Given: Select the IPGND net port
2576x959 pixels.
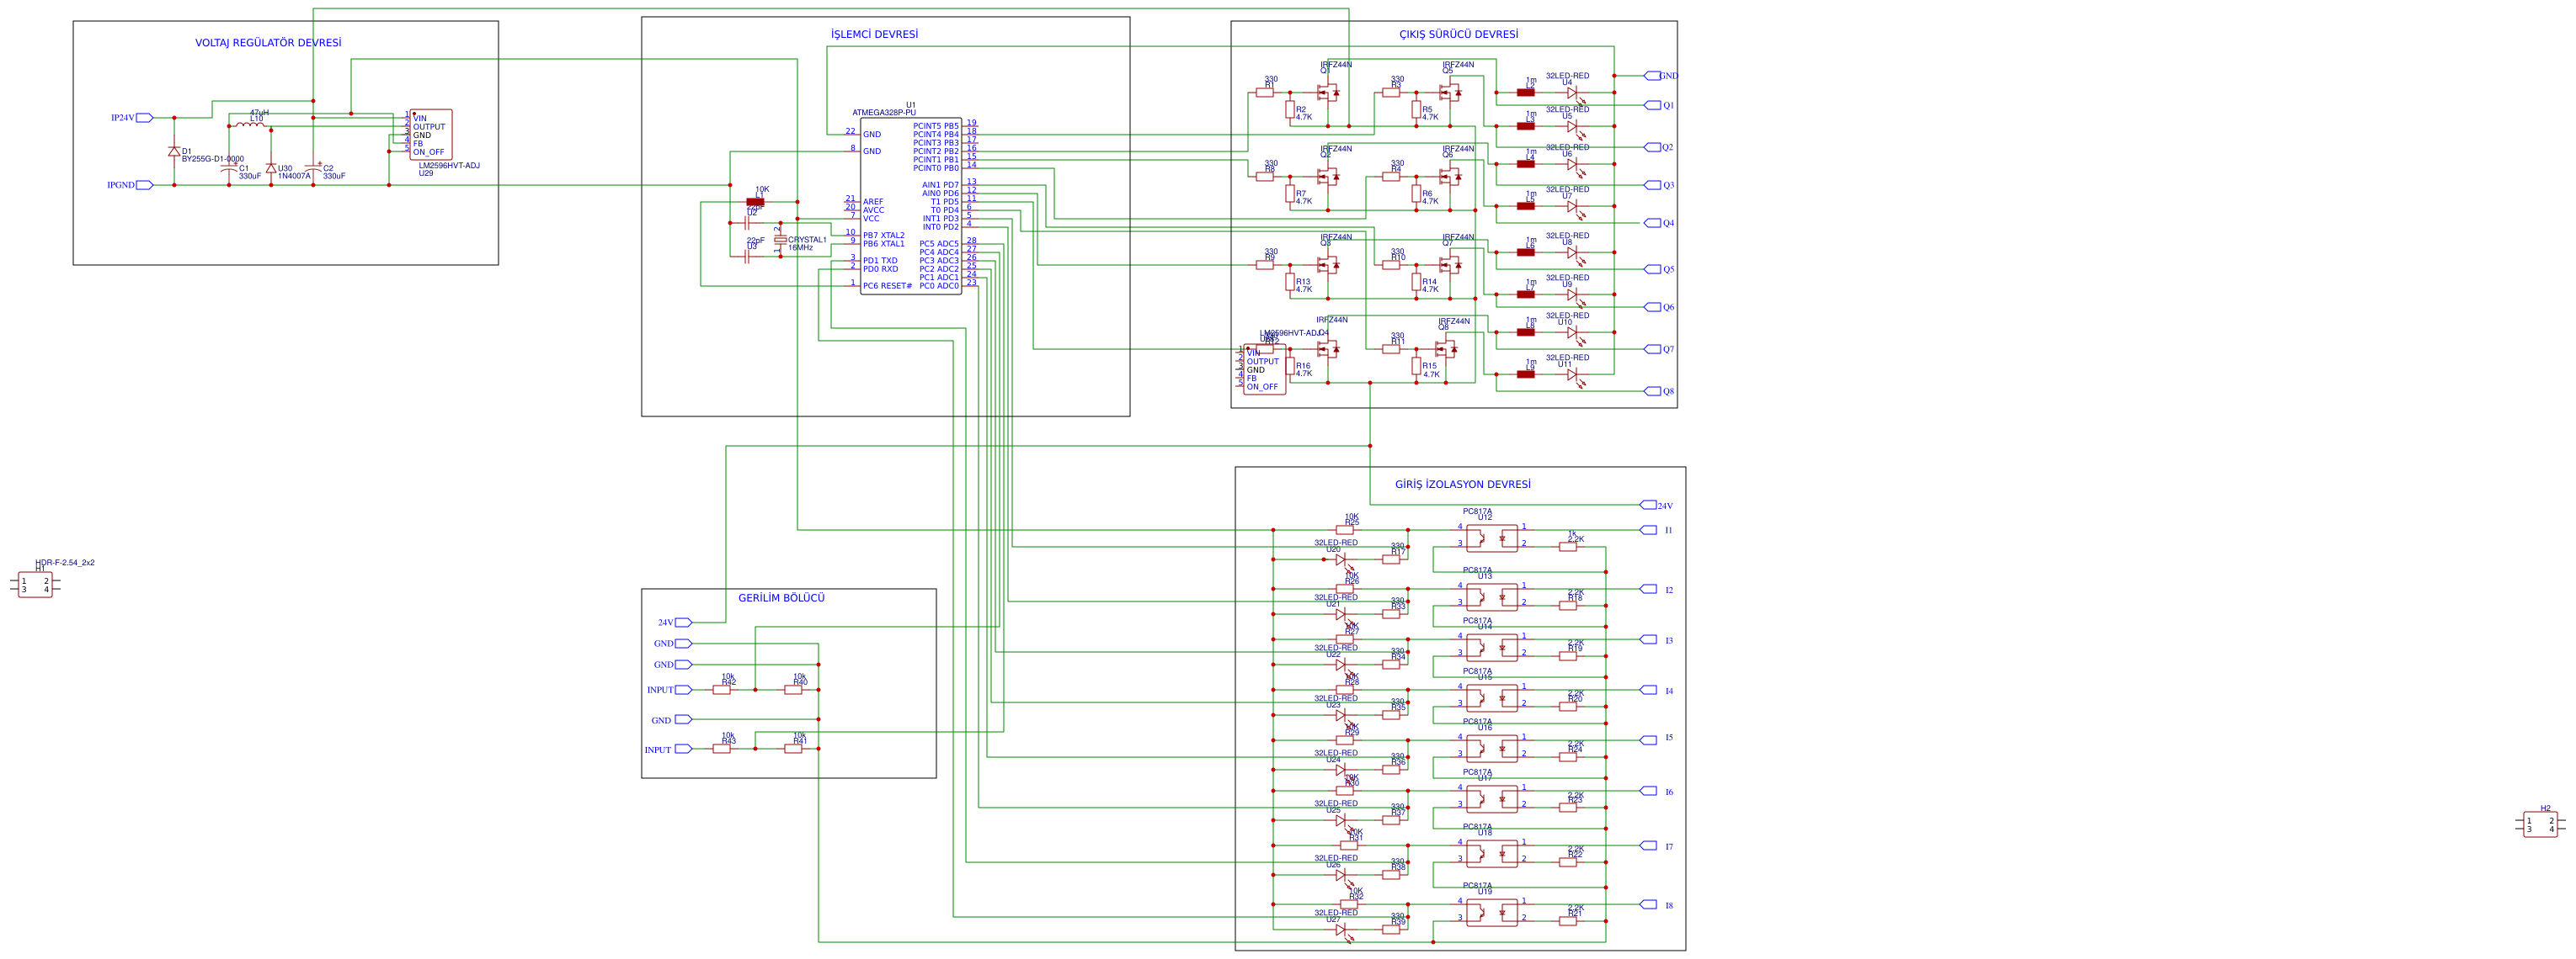Looking at the screenshot, I should [143, 185].
